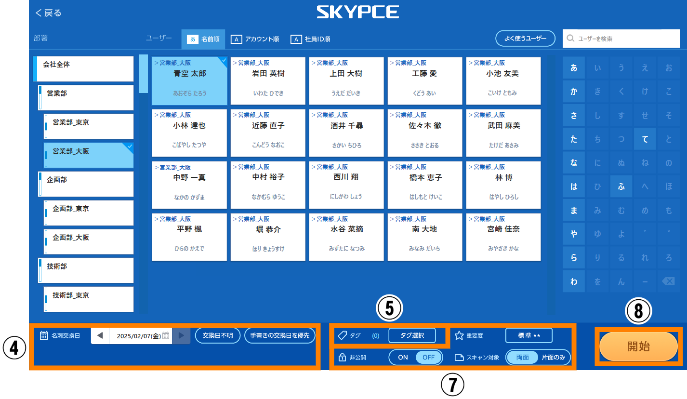Click the search magnifier icon

(x=570, y=39)
